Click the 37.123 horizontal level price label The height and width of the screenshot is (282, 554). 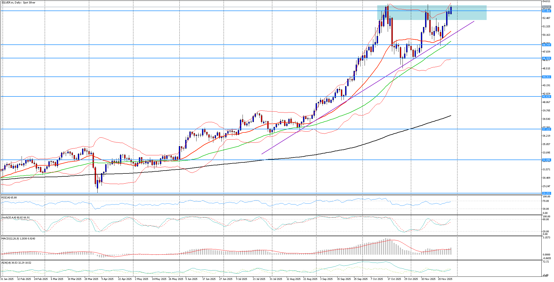pos(546,129)
